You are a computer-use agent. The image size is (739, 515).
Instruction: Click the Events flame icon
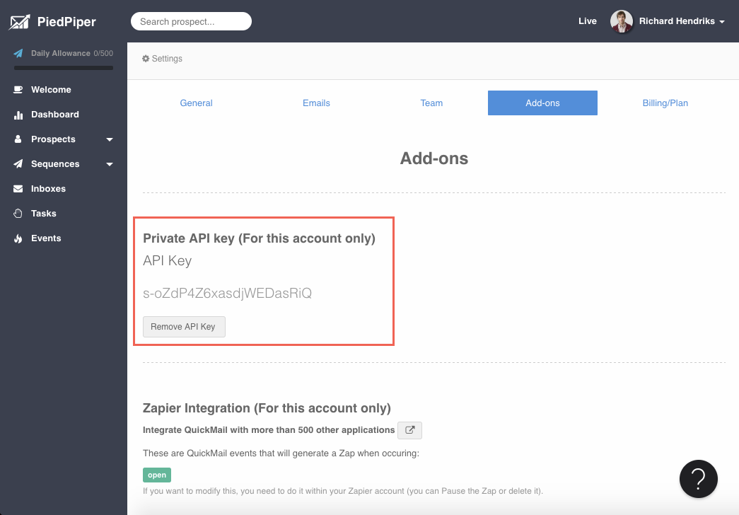pyautogui.click(x=18, y=238)
